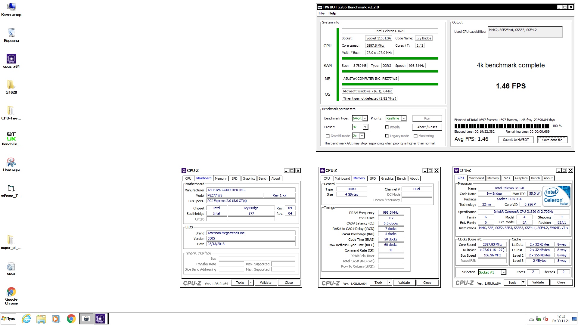578x325 pixels.
Task: Click the Mainboard CPU-Z window title icon
Action: [x=184, y=171]
